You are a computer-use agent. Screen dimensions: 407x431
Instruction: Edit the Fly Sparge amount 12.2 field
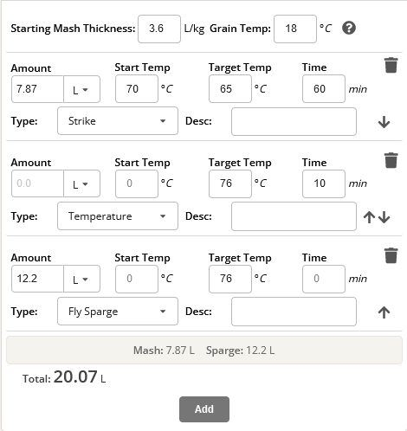coord(37,279)
